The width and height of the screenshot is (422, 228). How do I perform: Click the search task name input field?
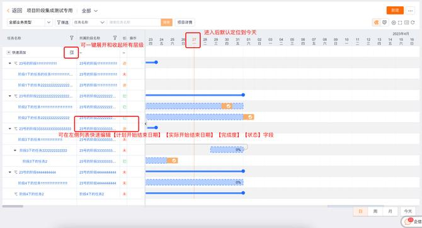tap(134, 22)
